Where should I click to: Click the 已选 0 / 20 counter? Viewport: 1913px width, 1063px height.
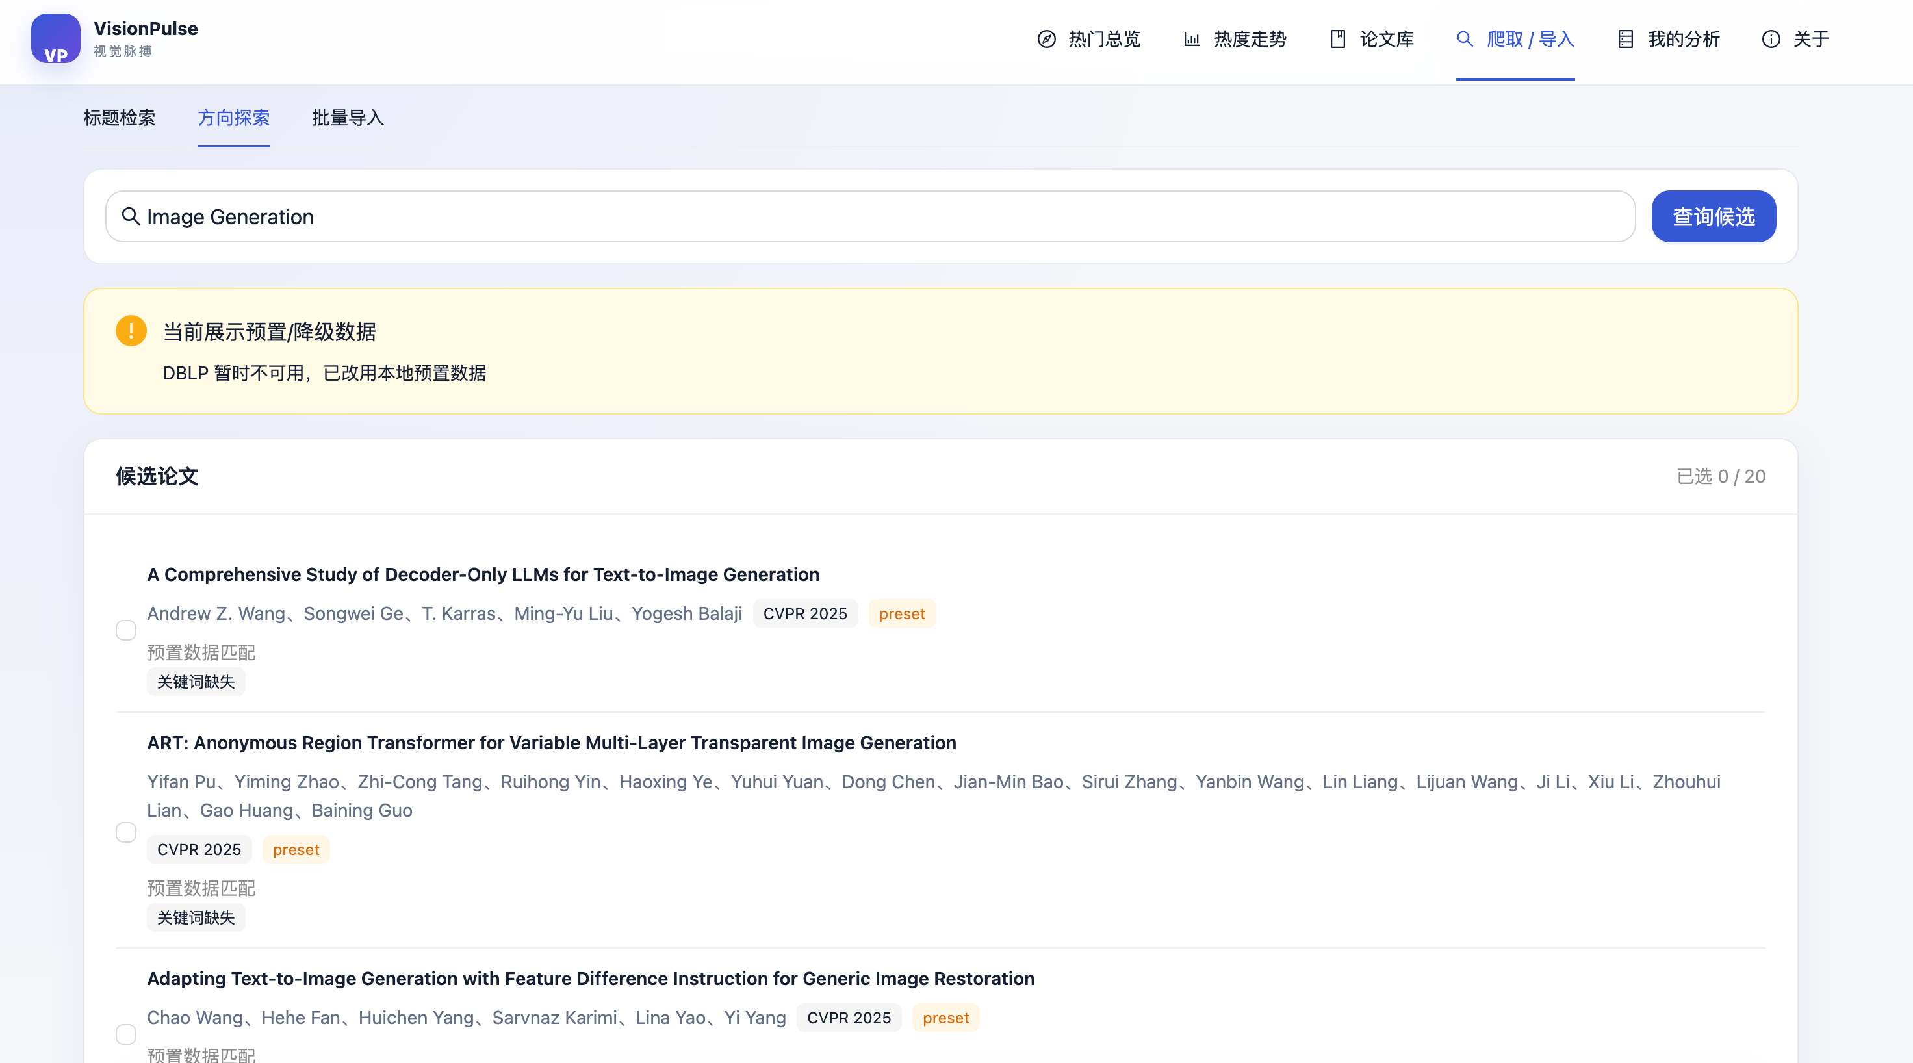pos(1721,476)
